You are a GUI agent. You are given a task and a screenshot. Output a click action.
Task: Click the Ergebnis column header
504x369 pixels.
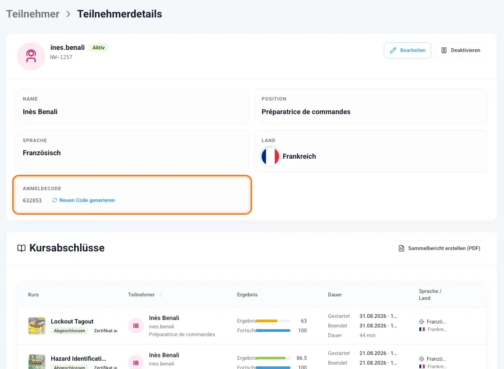click(x=248, y=295)
